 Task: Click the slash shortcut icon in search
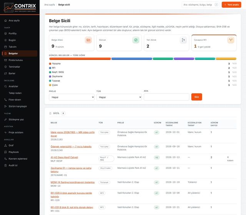coord(216,5)
